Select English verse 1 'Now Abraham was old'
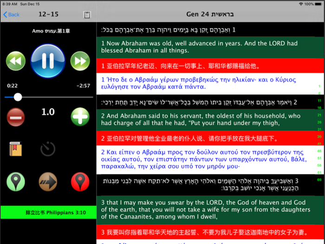Screen dimensions: 325x244 (210, 47)
